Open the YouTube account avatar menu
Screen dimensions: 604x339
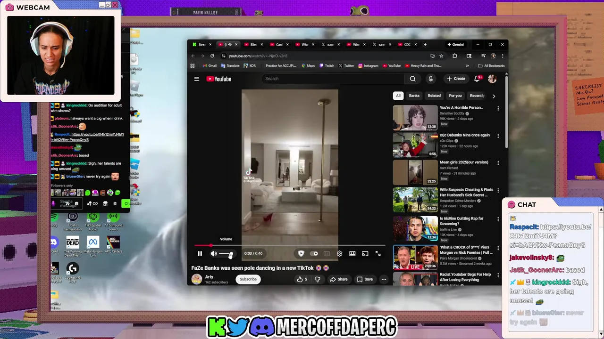492,79
